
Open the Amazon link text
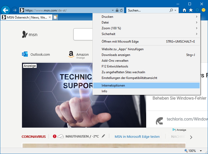pyautogui.click(x=82, y=54)
